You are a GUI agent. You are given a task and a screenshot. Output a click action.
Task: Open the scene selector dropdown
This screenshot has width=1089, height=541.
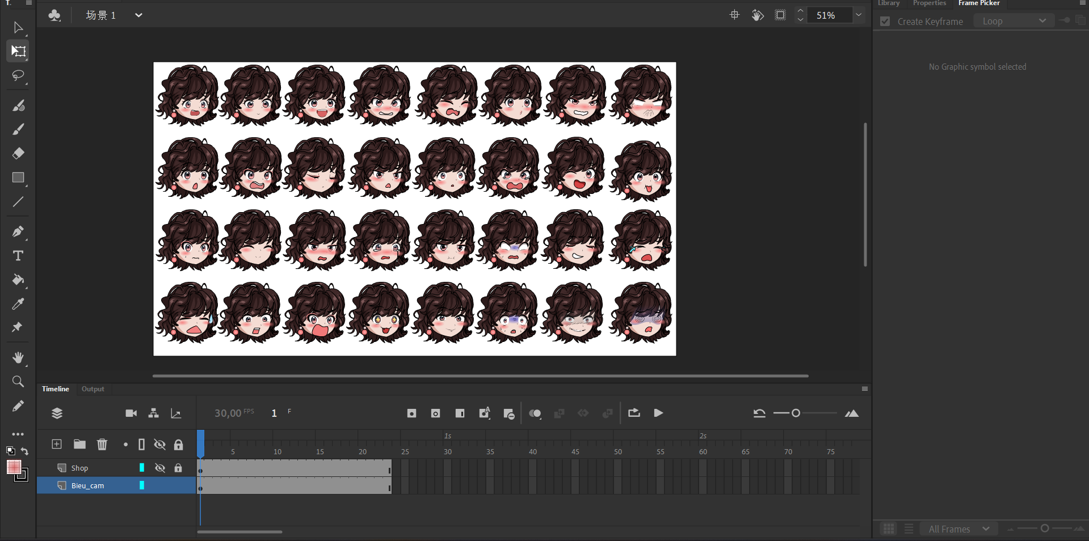click(138, 15)
